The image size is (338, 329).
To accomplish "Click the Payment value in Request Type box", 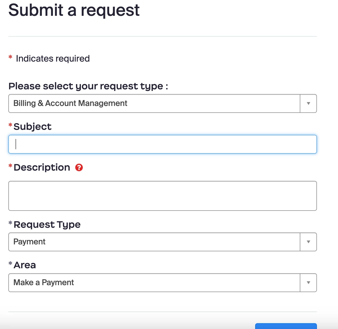I will tap(29, 242).
